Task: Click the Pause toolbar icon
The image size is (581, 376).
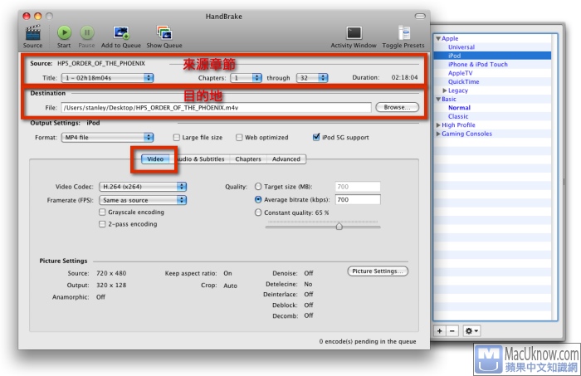Action: [86, 32]
